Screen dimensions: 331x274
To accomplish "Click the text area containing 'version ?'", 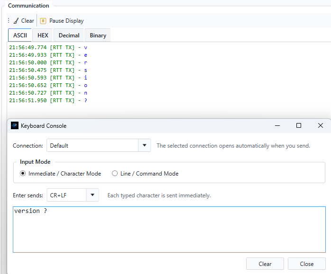I will 169,230.
